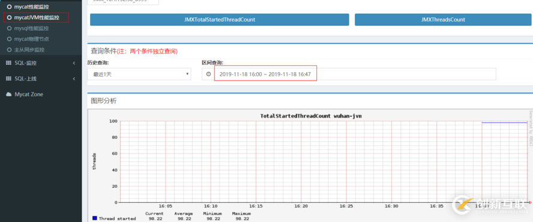Click the 16:05 time axis label

click(165, 206)
